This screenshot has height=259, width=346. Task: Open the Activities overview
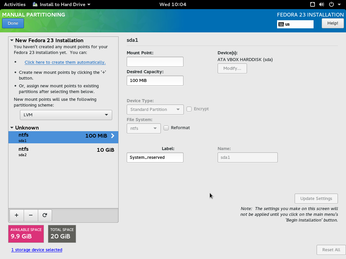click(15, 4)
